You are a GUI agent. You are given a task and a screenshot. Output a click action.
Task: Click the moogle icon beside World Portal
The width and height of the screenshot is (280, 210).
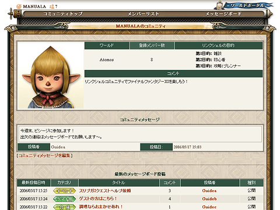pos(219,5)
